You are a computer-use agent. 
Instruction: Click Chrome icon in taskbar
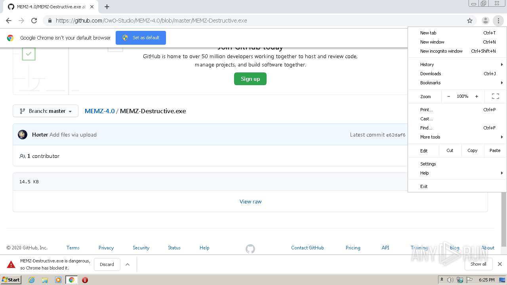(71, 280)
